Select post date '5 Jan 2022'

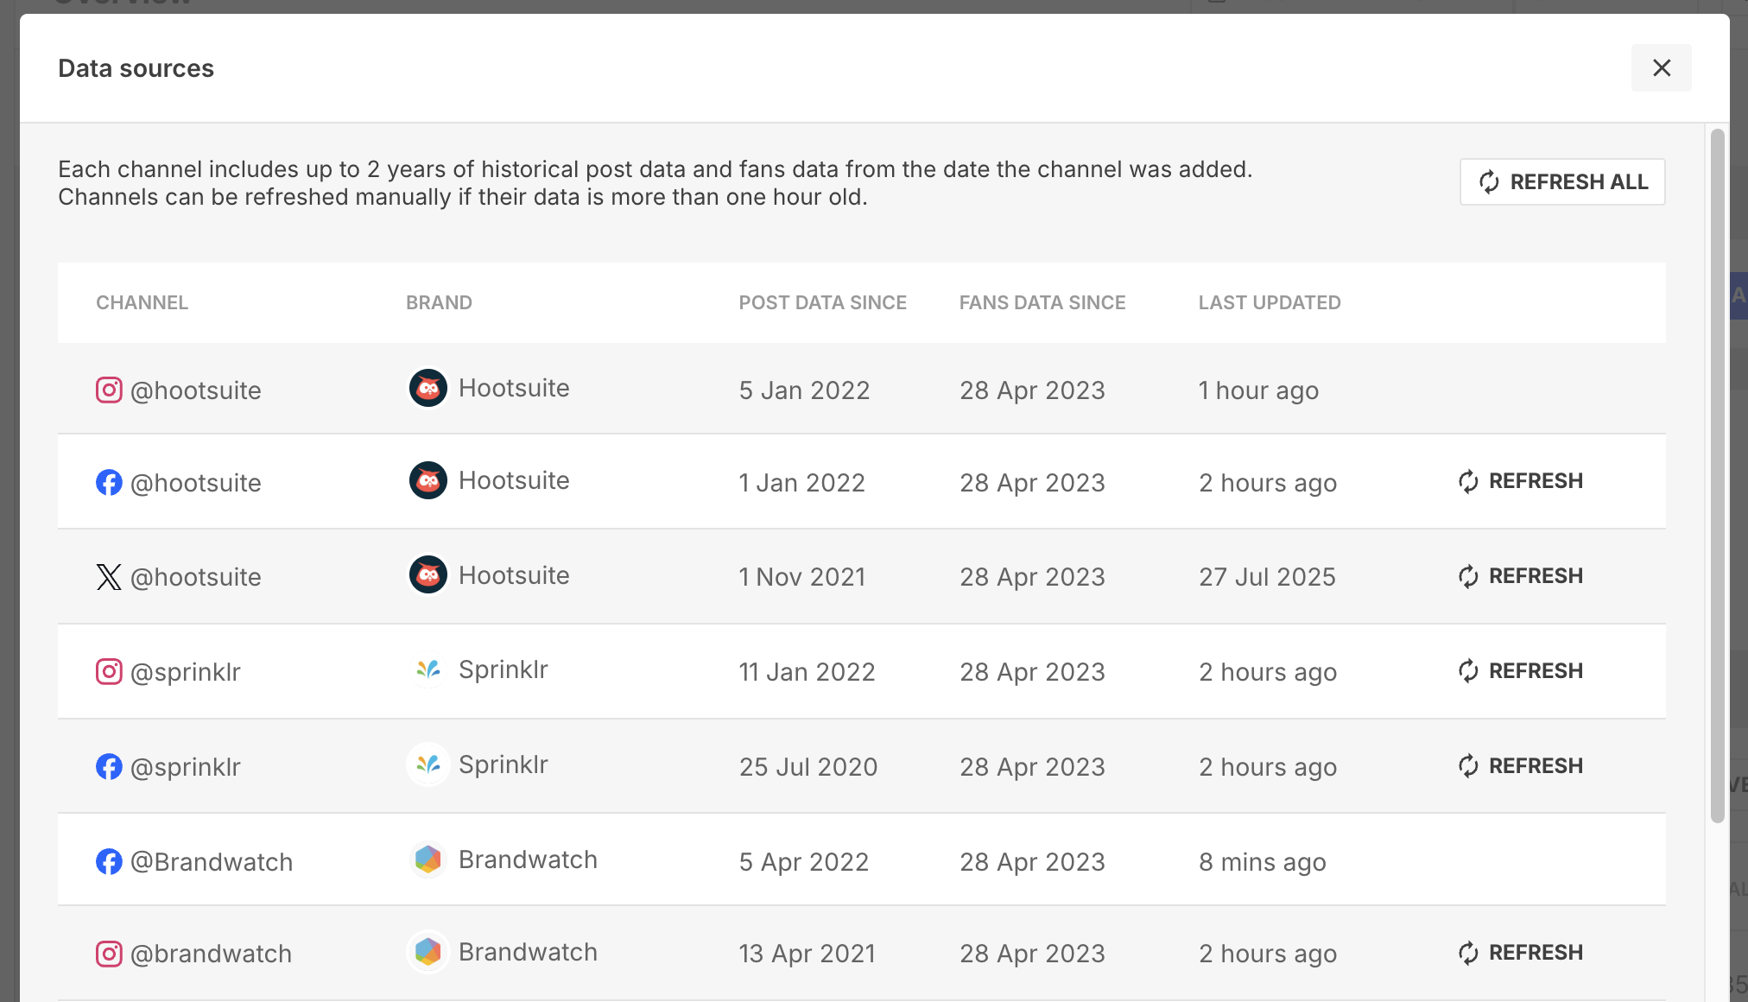(x=804, y=390)
